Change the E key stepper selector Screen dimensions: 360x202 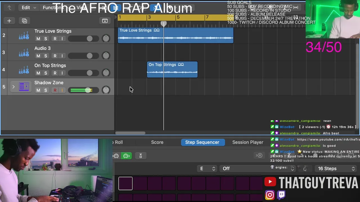click(208, 169)
